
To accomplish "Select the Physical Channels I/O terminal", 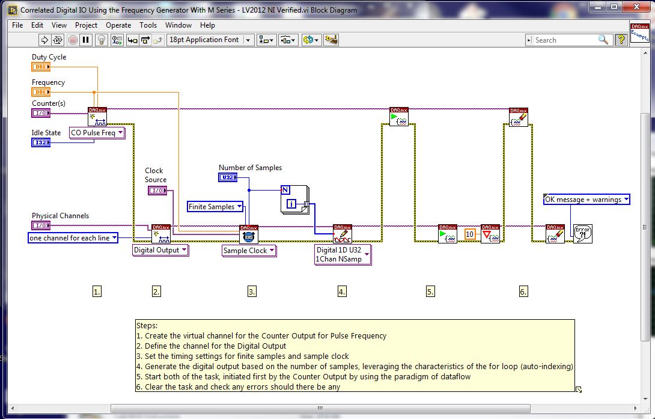I will [41, 225].
